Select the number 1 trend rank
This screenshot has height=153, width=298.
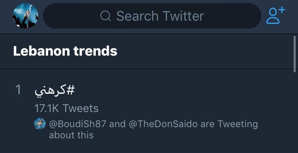pyautogui.click(x=18, y=90)
